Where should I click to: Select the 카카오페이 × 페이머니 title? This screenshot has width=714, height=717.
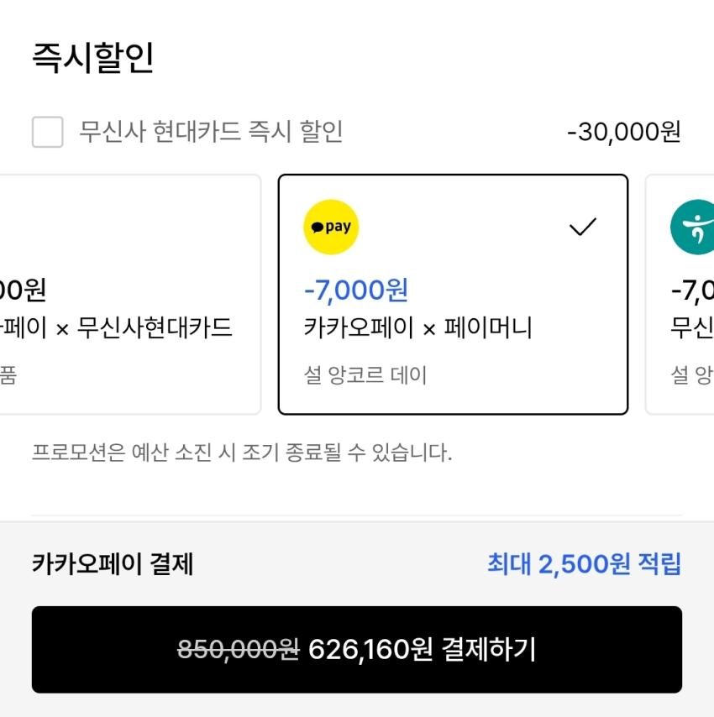[417, 327]
